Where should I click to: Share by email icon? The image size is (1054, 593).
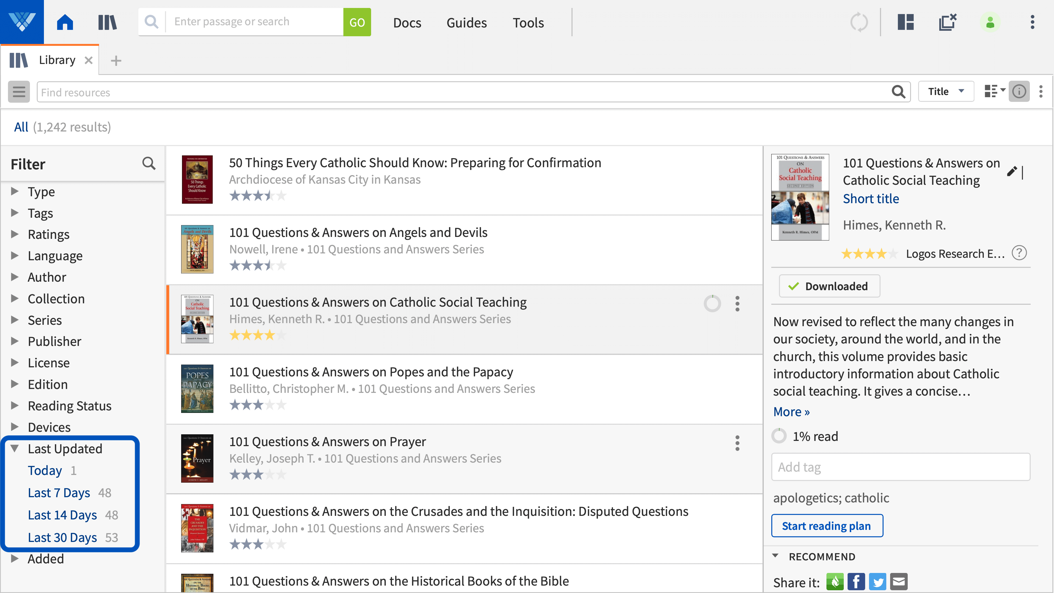point(899,581)
